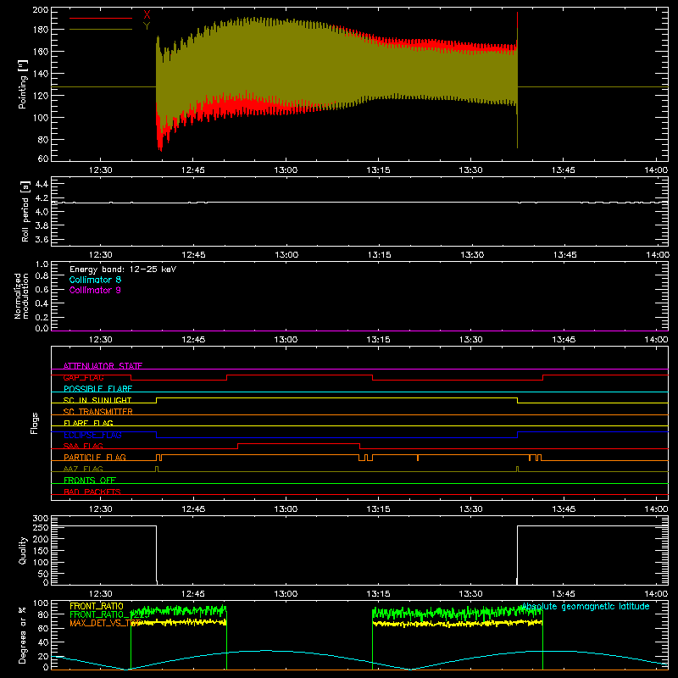Click the 250 tick on Quality axis
Viewport: 678px width, 678px height.
pos(41,527)
